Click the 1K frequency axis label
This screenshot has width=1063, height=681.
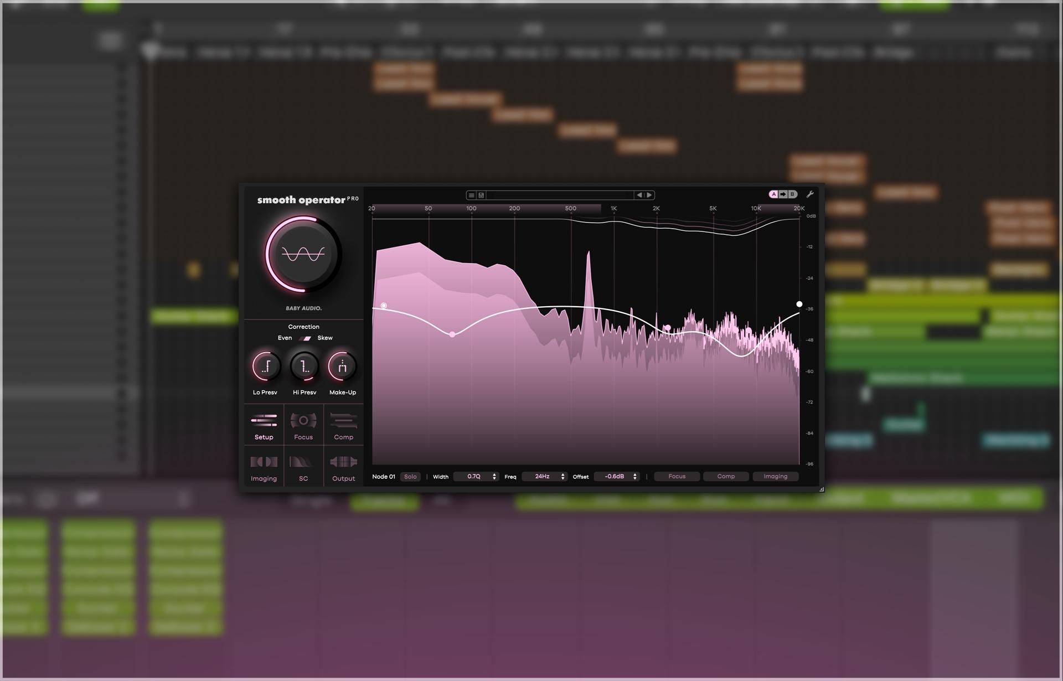[x=613, y=209]
